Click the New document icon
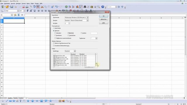Viewport: 187px width, 105px height. (x=3, y=7)
